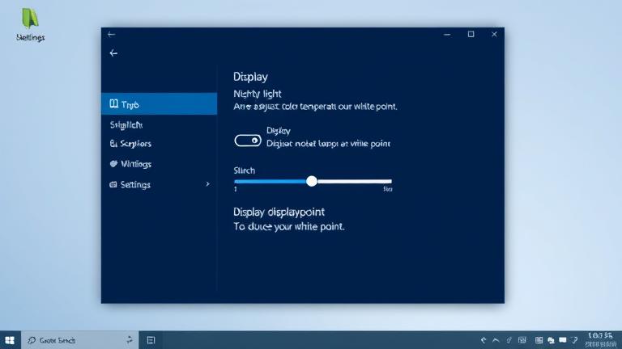
Task: Toggle the night light switch
Action: (x=247, y=141)
